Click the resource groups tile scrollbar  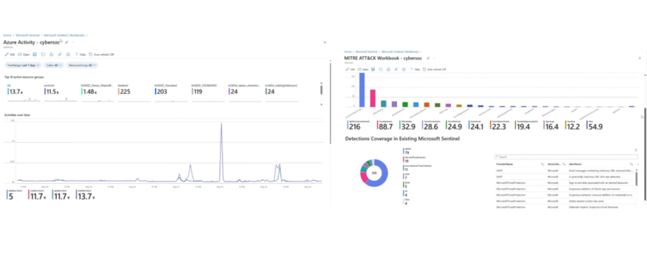point(322,90)
